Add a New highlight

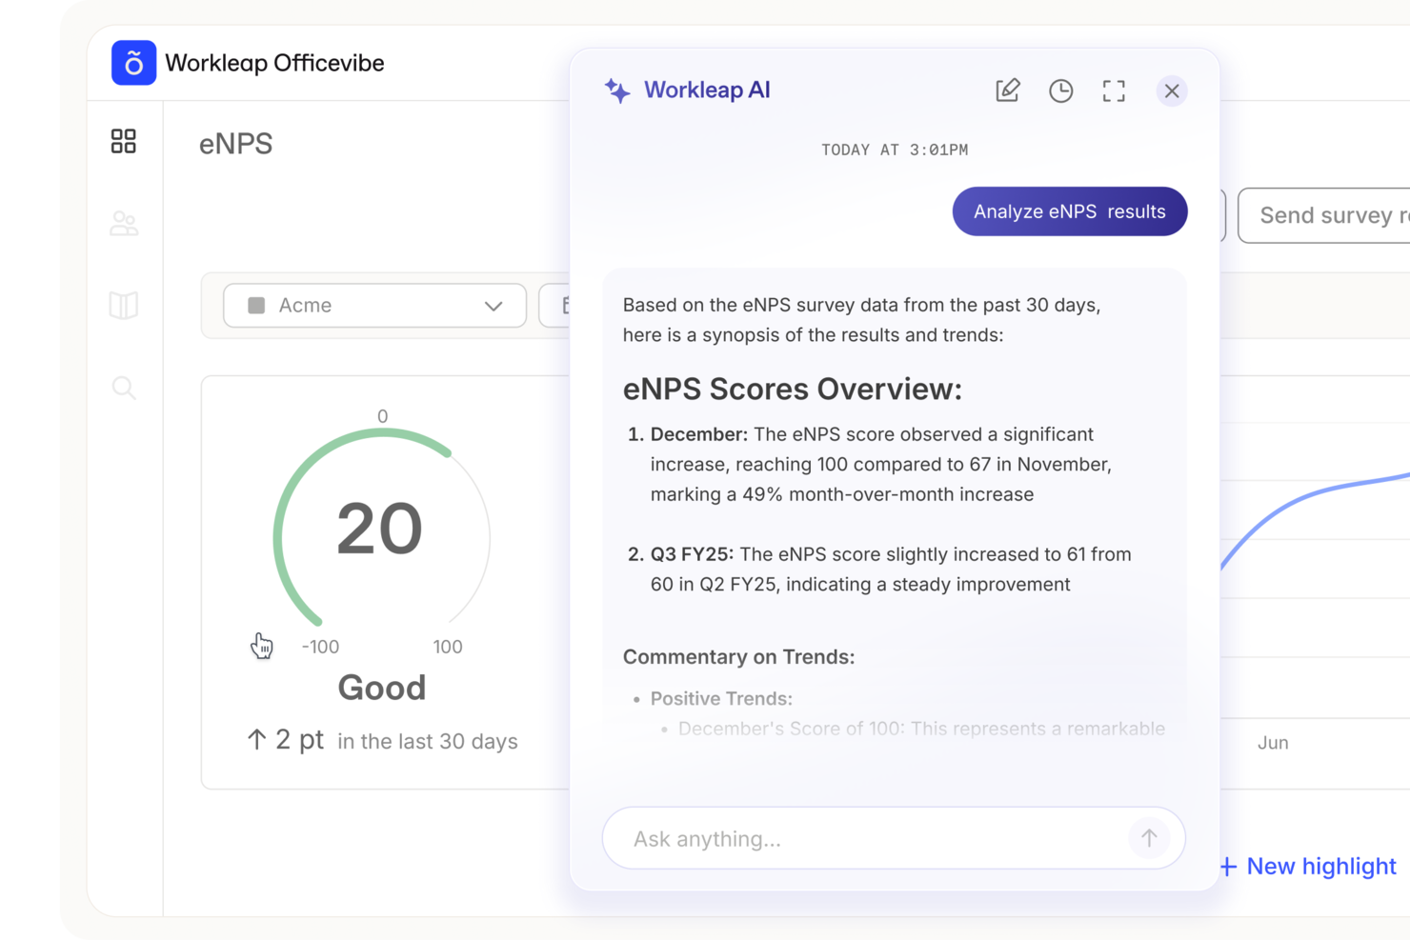[1321, 866]
